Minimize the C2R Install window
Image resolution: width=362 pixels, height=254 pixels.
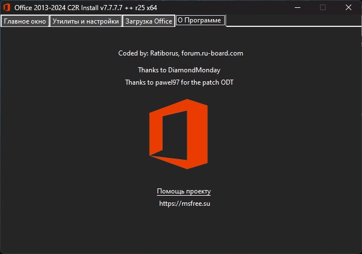tap(298, 8)
